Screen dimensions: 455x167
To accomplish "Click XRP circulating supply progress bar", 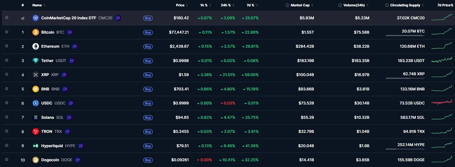I will click(x=405, y=78).
